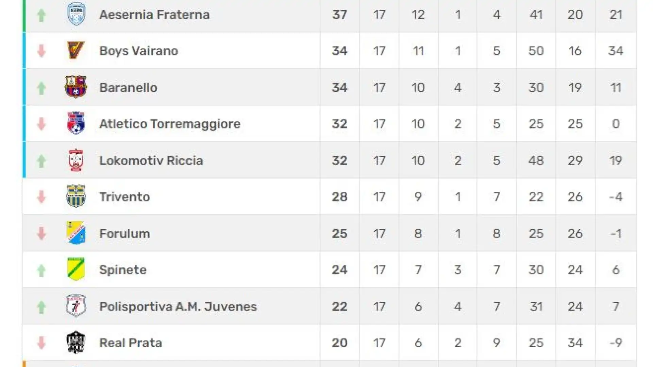Click the green up arrow beside Baranello
The height and width of the screenshot is (367, 653).
pos(41,88)
